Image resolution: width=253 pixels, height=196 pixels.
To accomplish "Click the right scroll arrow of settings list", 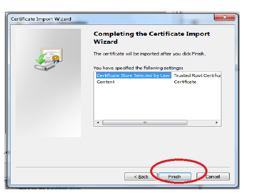I will coord(217,123).
